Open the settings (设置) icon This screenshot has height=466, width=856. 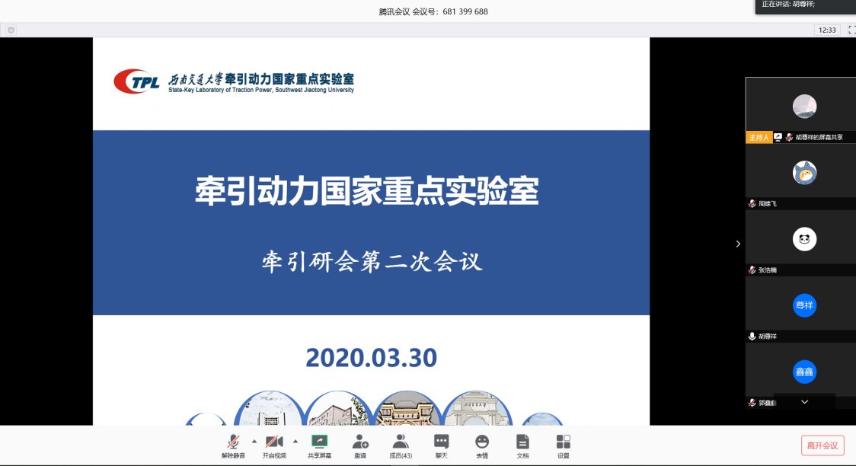click(x=563, y=445)
